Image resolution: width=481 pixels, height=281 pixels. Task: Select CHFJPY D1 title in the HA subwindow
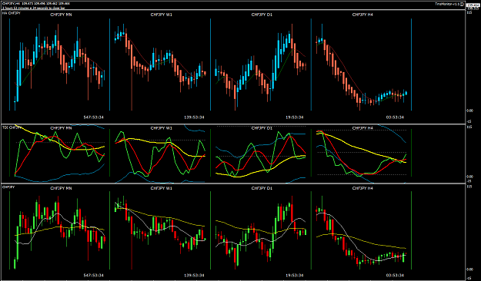click(x=262, y=15)
